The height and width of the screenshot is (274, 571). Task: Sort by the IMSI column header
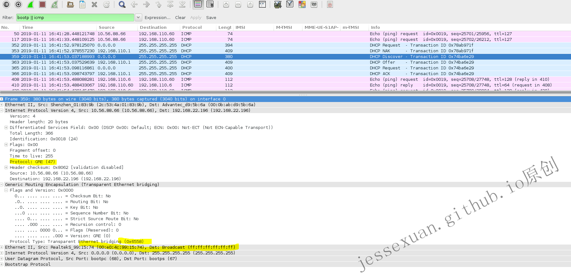(253, 28)
